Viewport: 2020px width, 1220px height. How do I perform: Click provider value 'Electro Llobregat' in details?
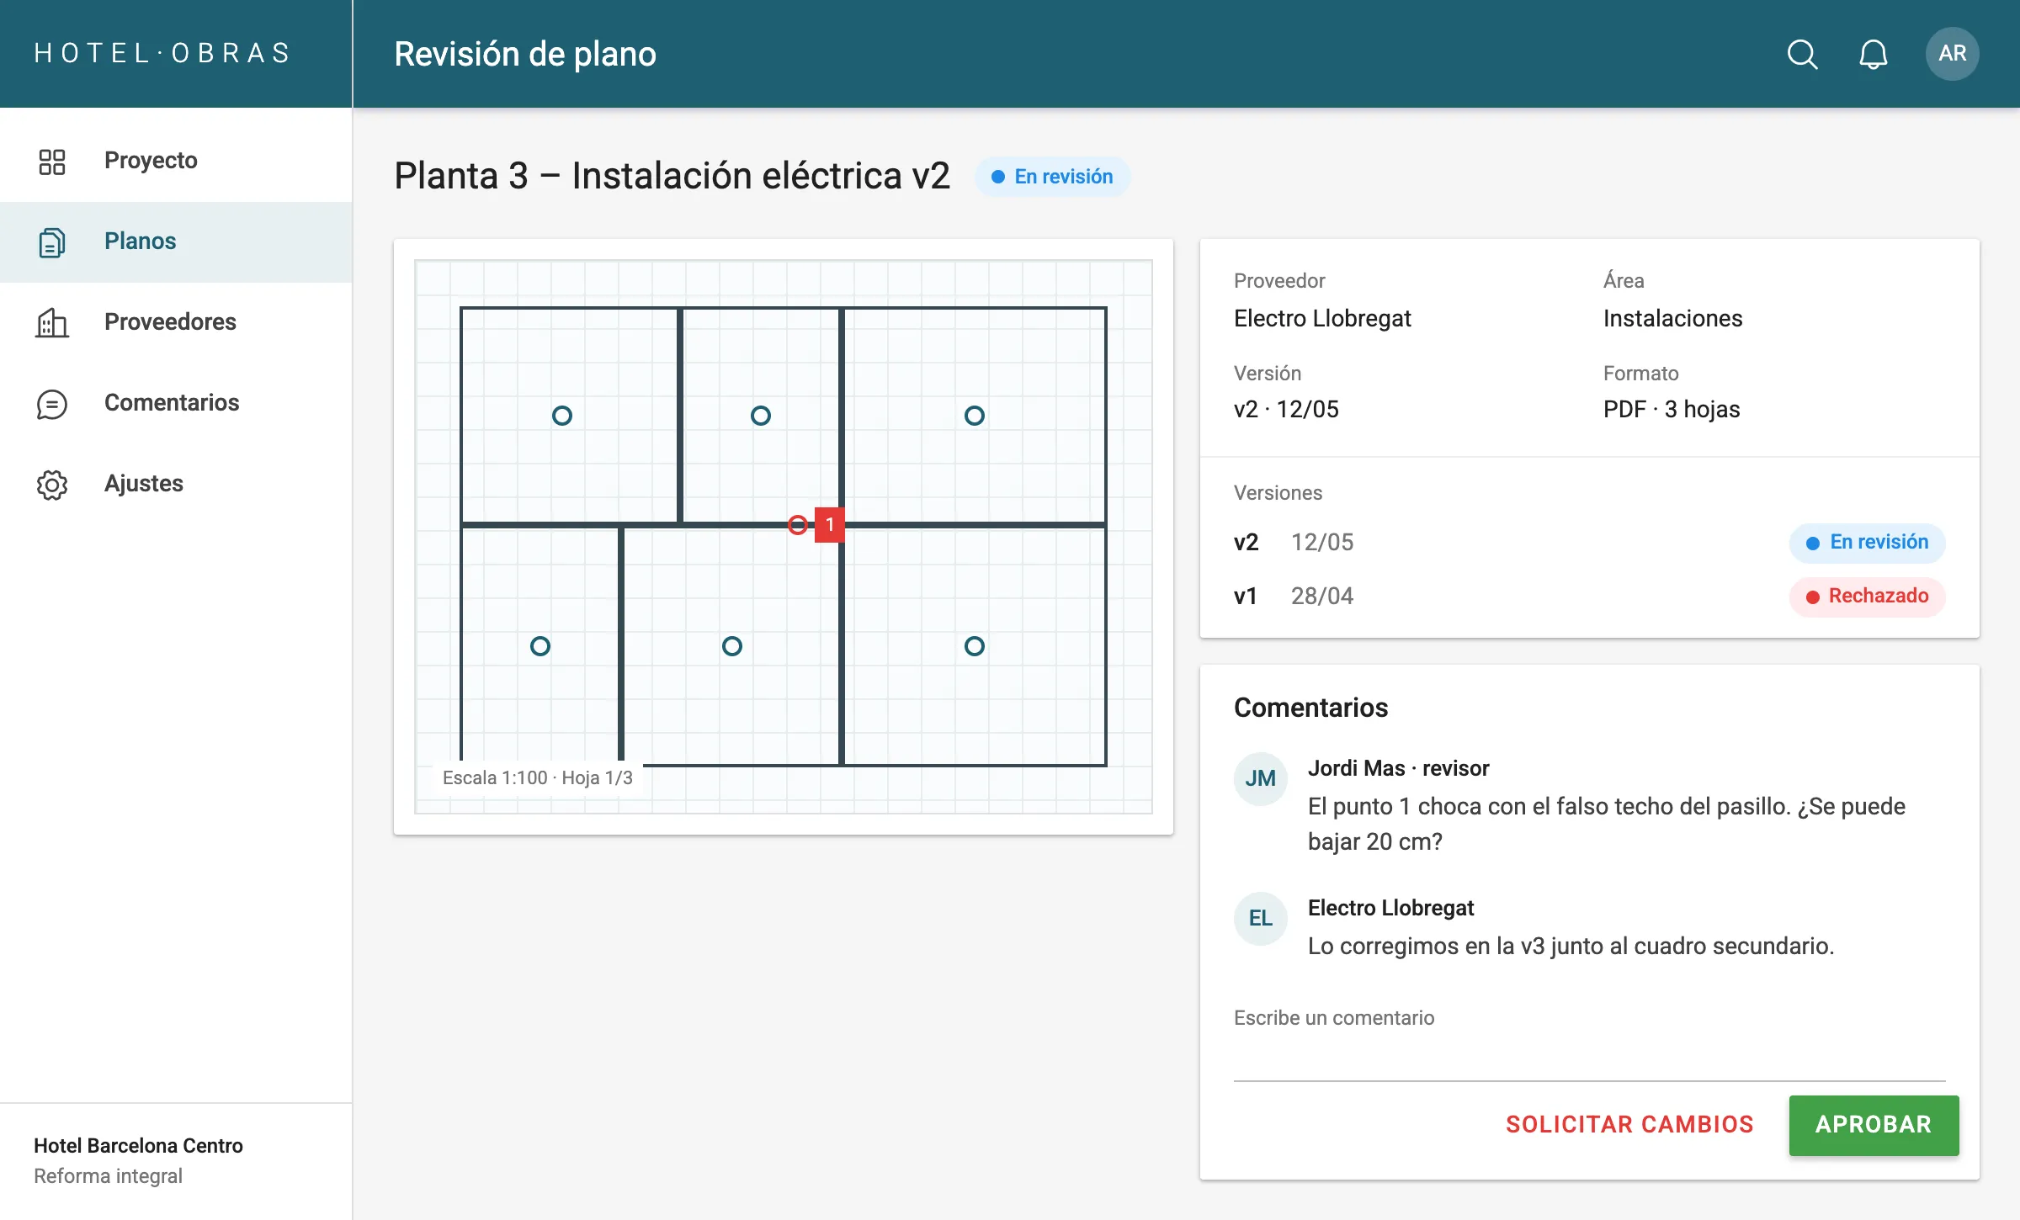pyautogui.click(x=1322, y=318)
